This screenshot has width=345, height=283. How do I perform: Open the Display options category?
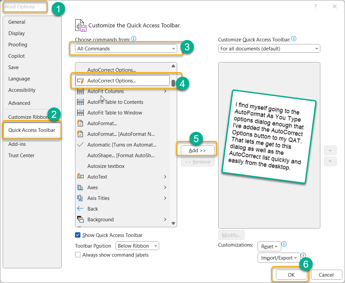click(32, 33)
